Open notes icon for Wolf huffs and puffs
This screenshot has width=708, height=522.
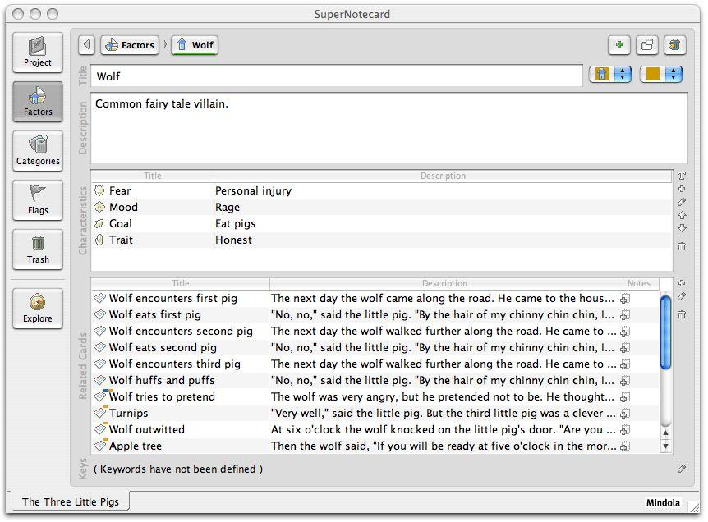click(625, 381)
